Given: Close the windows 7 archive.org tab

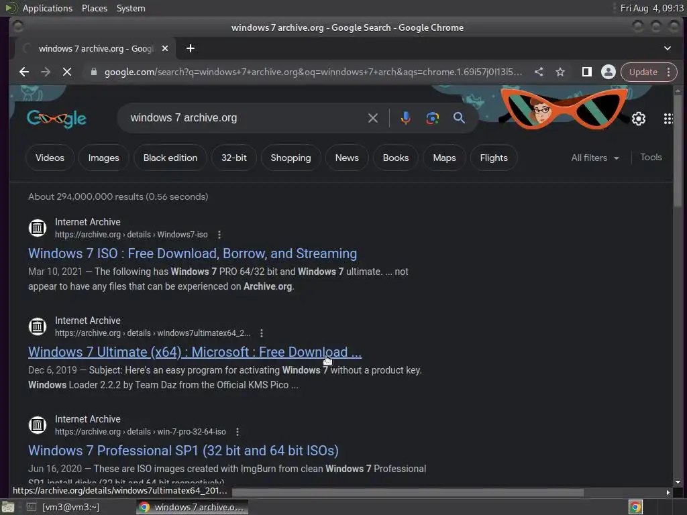Looking at the screenshot, I should [x=165, y=48].
